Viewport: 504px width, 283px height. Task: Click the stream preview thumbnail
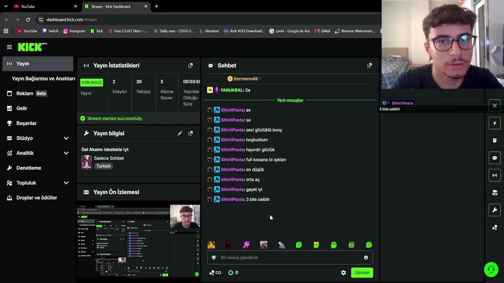pyautogui.click(x=138, y=241)
